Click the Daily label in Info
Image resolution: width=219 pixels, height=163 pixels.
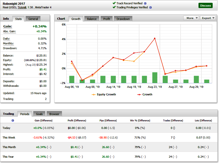pyautogui.click(x=6, y=39)
